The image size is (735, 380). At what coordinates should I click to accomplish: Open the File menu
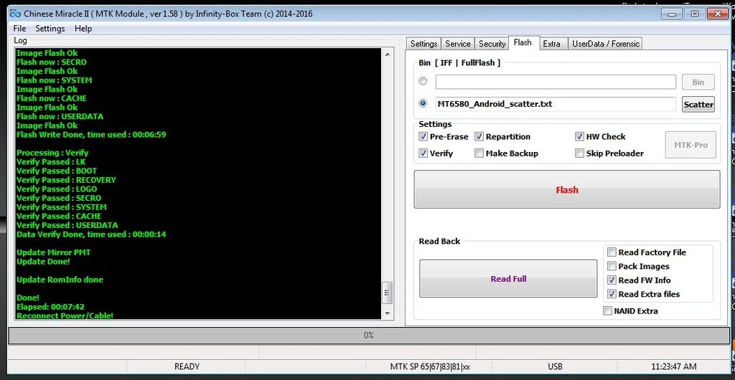click(19, 28)
